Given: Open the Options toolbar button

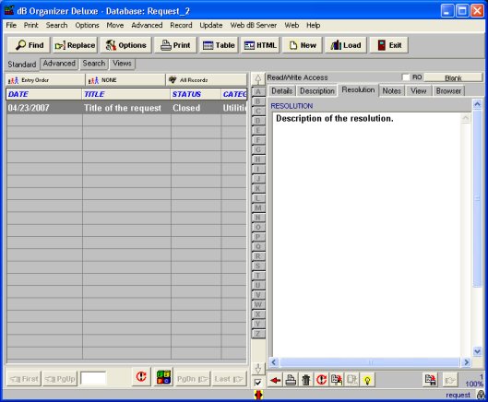Looking at the screenshot, I should pyautogui.click(x=125, y=45).
